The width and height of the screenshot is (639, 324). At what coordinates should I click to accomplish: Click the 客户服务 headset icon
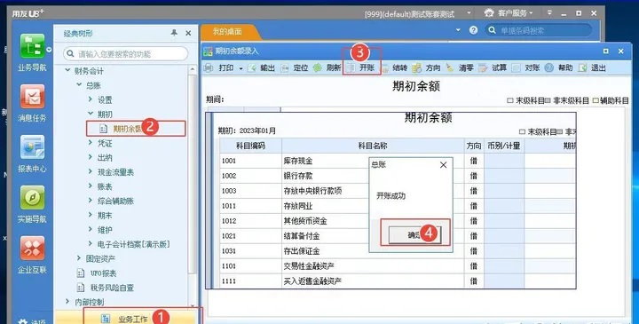coord(489,13)
